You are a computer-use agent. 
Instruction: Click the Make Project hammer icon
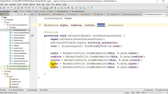40,8
